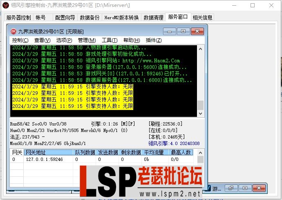Click the log pane scrollbar thumb
Screen dimensions: 282x200
201,105
